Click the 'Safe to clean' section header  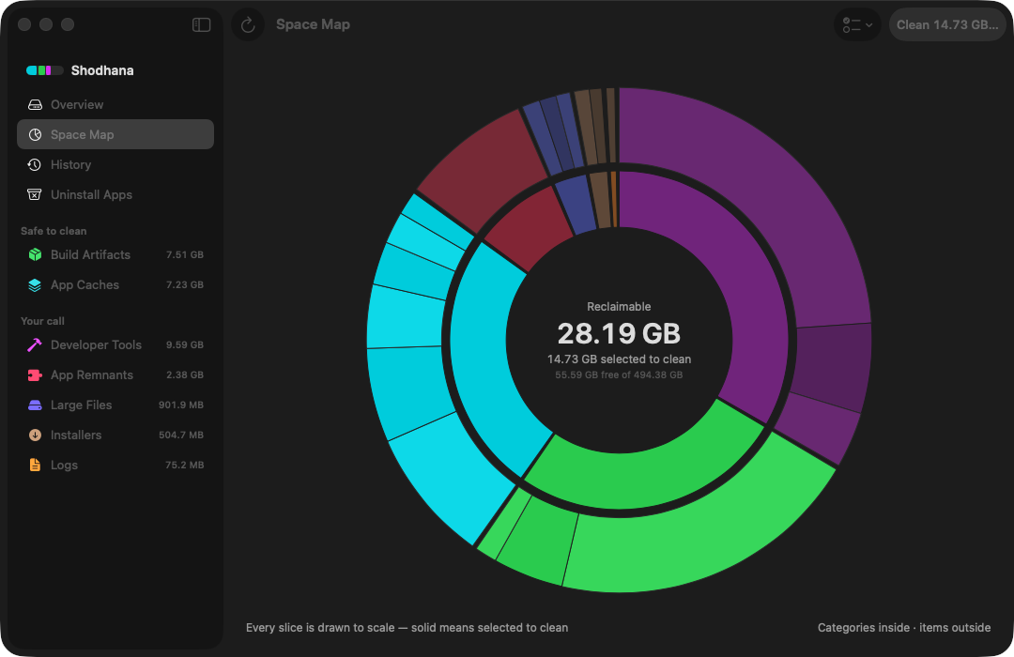point(54,231)
